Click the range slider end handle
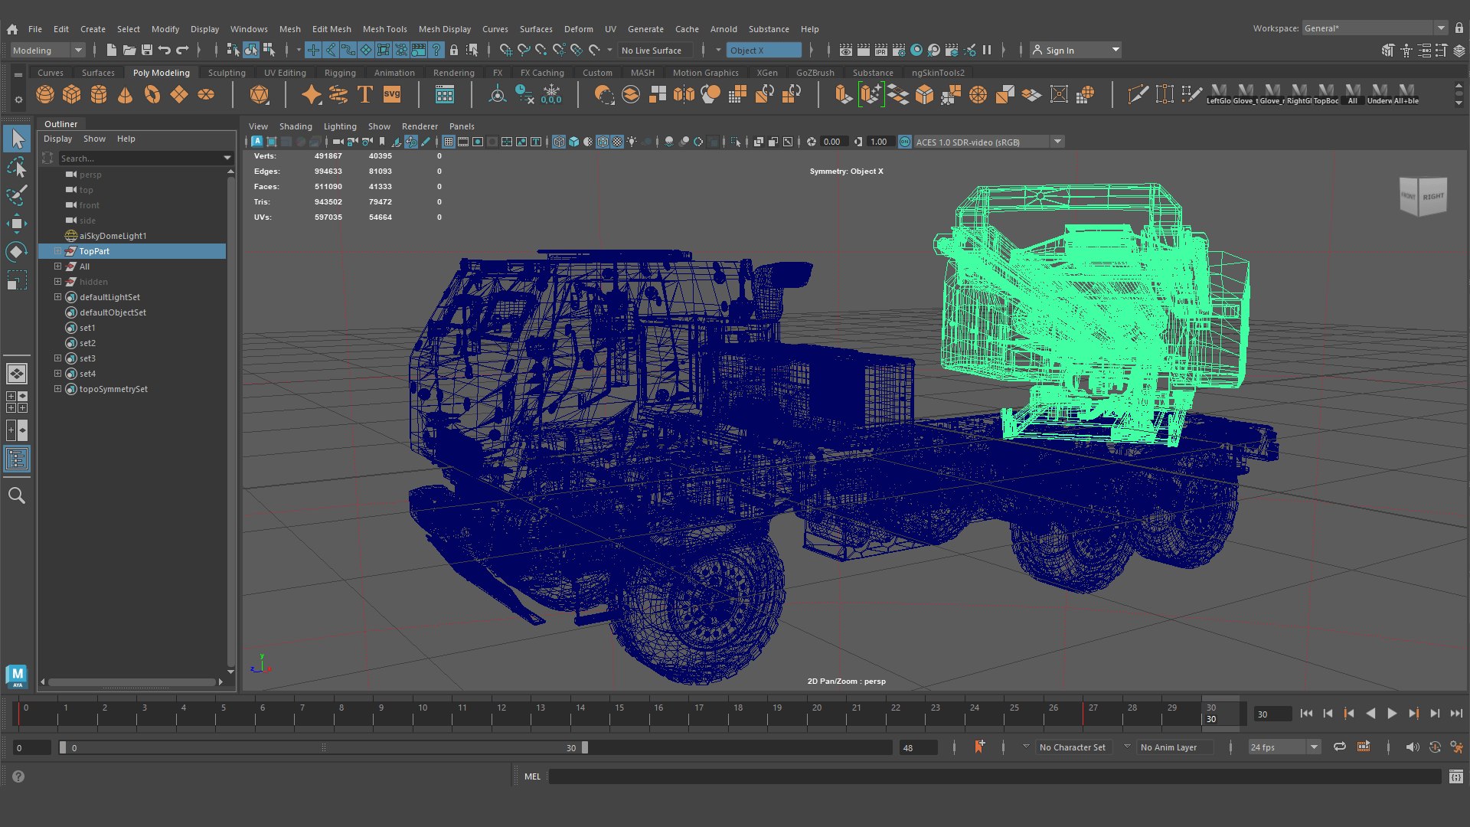 [585, 747]
